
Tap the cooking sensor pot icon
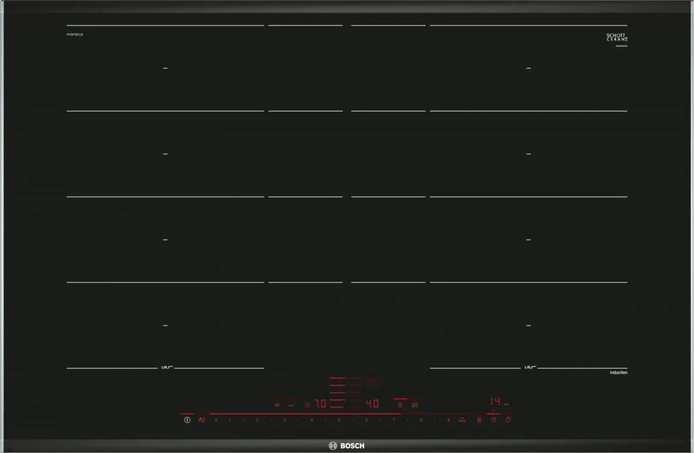tap(277, 405)
